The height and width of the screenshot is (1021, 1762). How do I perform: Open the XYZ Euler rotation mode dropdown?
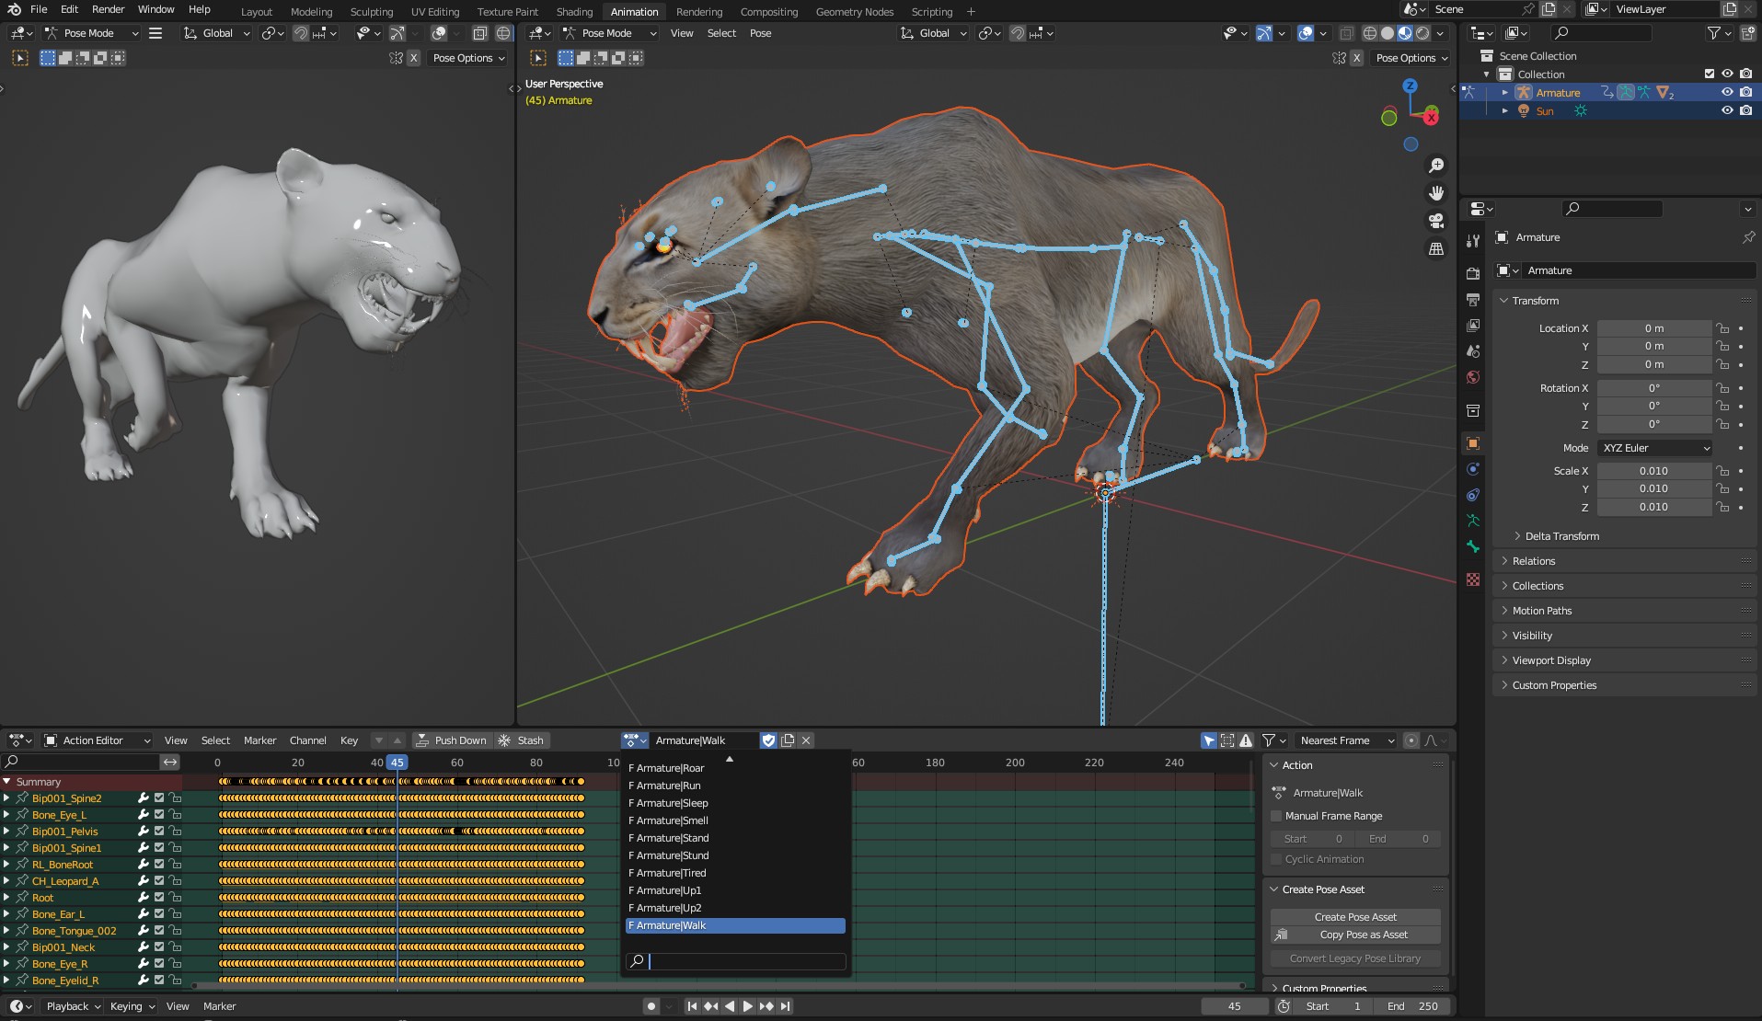[x=1655, y=448]
